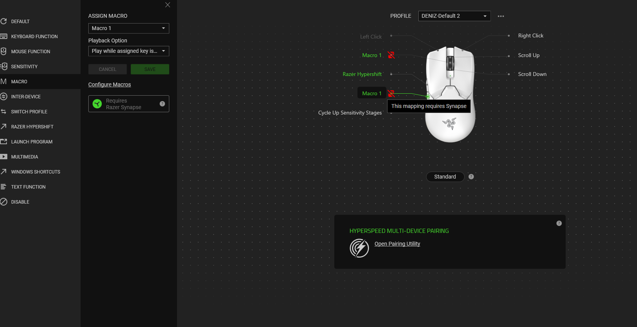This screenshot has width=637, height=327.
Task: Click the Cancel button
Action: point(108,69)
